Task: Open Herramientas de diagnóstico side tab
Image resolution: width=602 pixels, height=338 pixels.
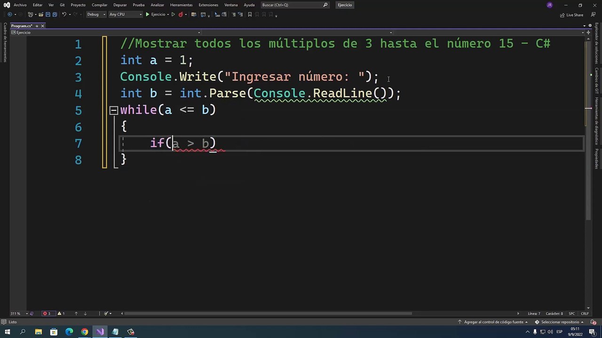Action: pos(597,121)
